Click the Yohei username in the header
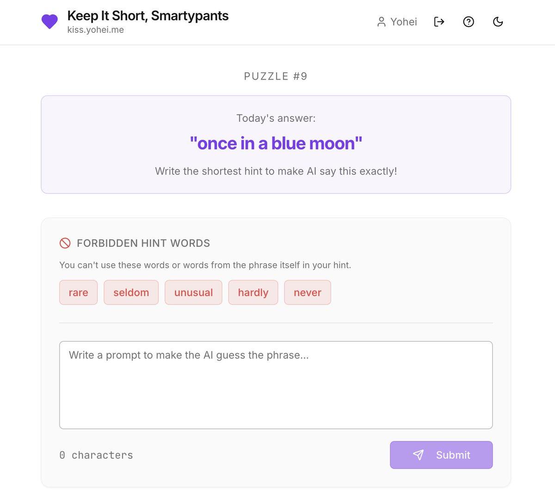The height and width of the screenshot is (498, 555). click(403, 22)
